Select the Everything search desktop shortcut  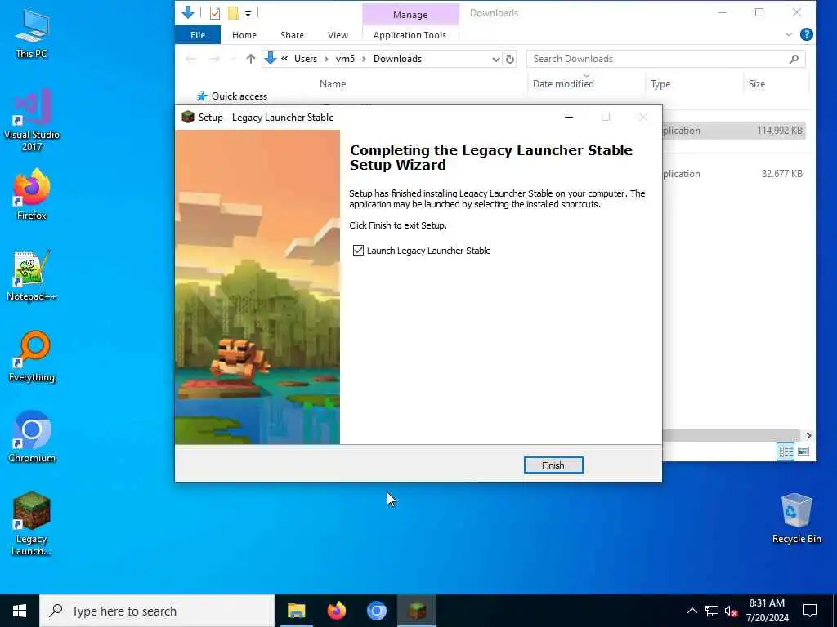click(x=32, y=357)
